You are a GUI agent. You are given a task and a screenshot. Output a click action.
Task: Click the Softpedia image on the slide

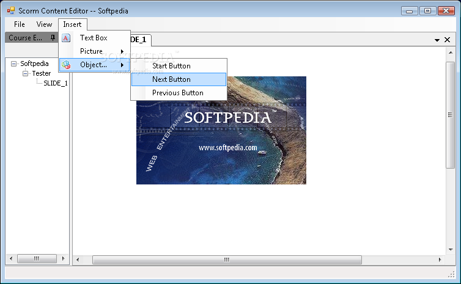pyautogui.click(x=221, y=131)
